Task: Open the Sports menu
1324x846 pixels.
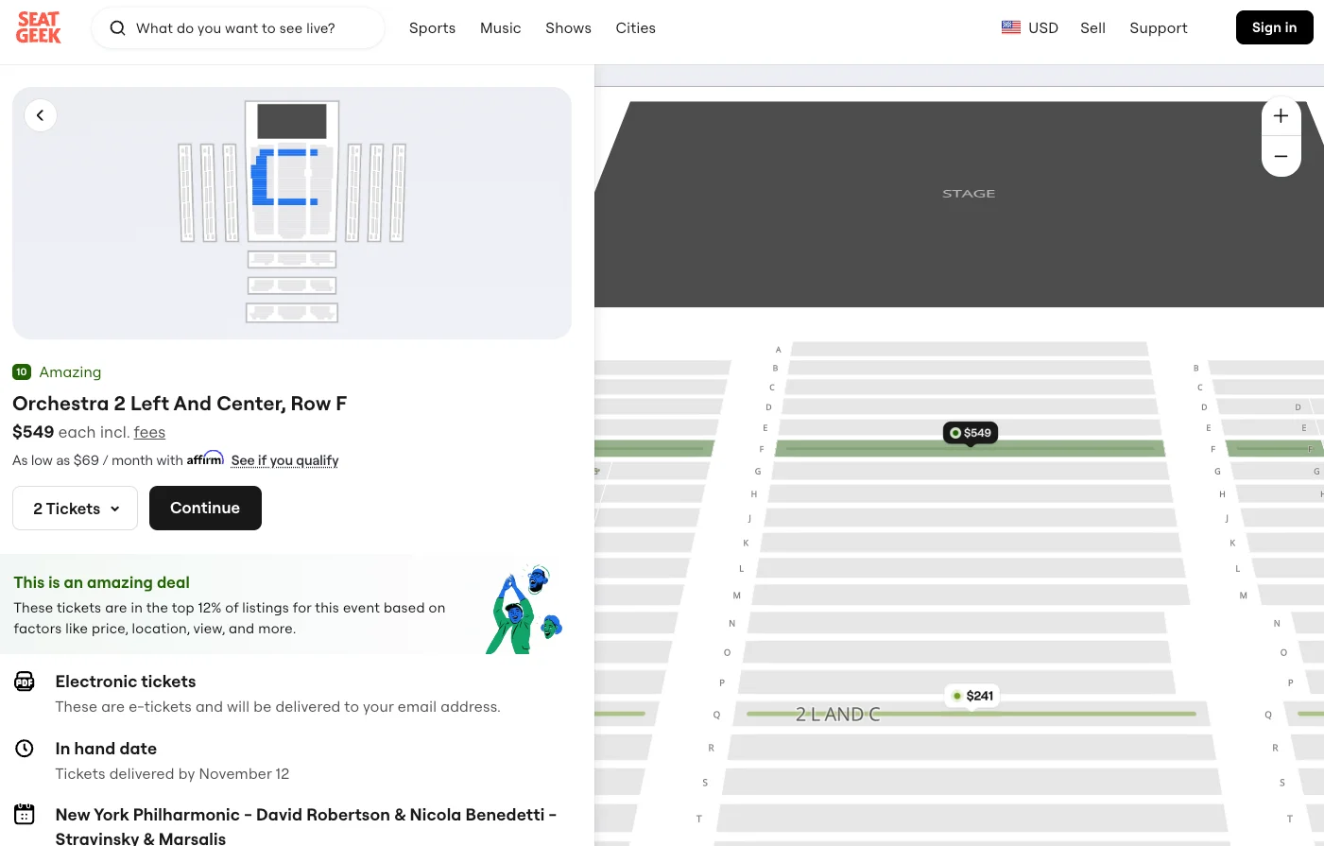Action: (432, 28)
